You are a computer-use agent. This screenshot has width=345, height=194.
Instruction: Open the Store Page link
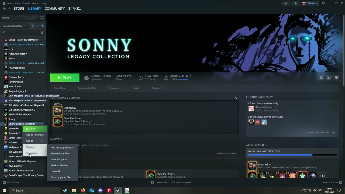coord(60,88)
